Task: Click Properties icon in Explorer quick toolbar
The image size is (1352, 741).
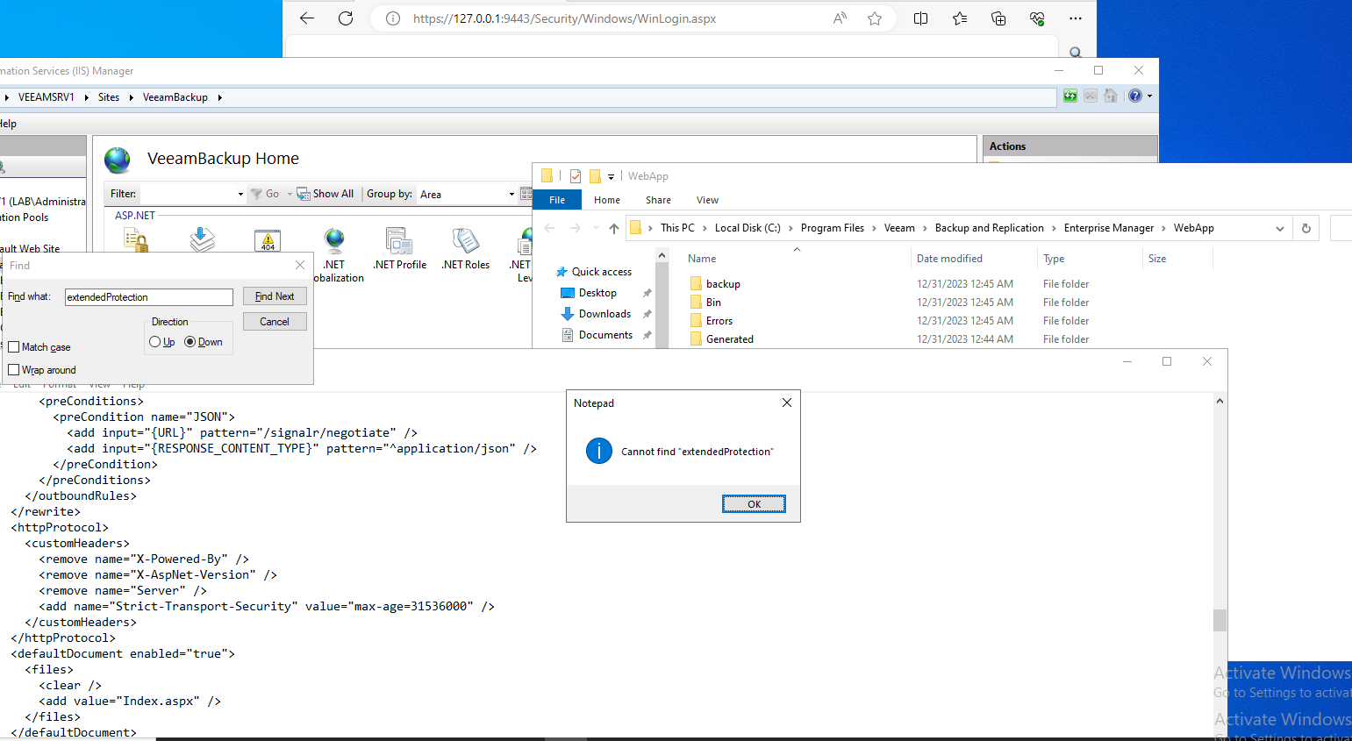Action: tap(576, 176)
